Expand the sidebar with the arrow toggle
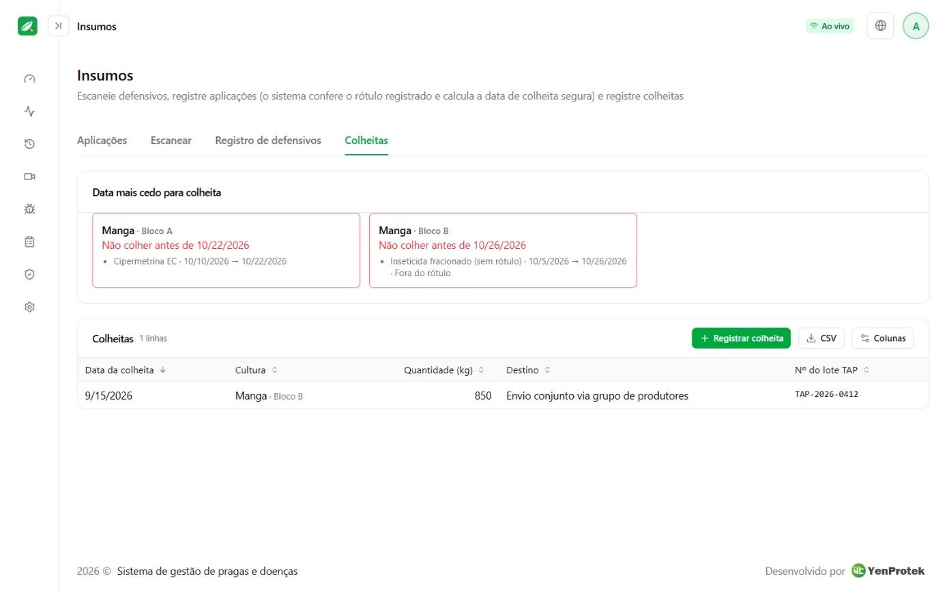The image size is (947, 592). [59, 26]
